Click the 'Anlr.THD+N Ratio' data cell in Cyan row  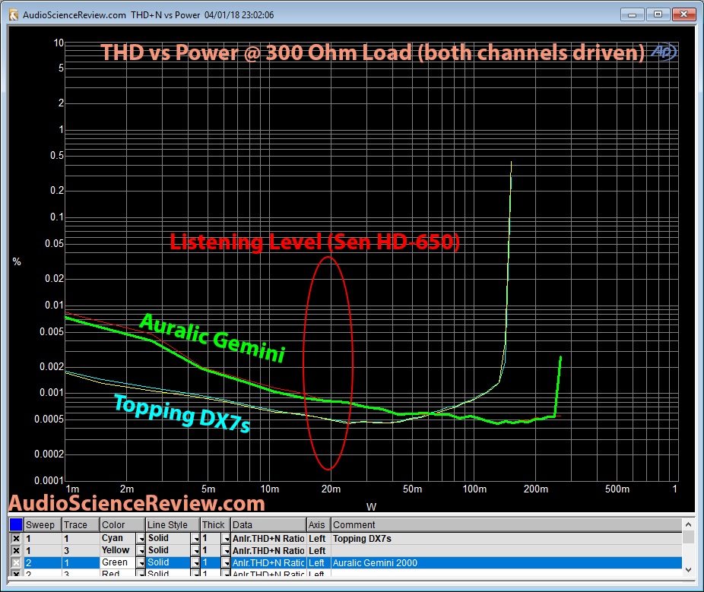[268, 539]
